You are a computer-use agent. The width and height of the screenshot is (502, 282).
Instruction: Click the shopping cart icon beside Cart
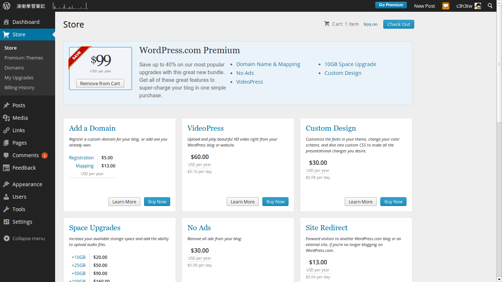[x=327, y=24]
